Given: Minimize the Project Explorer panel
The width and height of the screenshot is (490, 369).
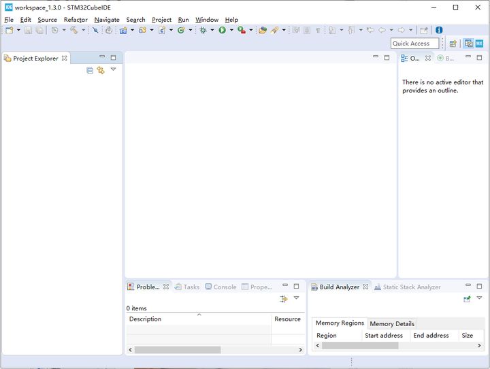Looking at the screenshot, I should coord(102,57).
